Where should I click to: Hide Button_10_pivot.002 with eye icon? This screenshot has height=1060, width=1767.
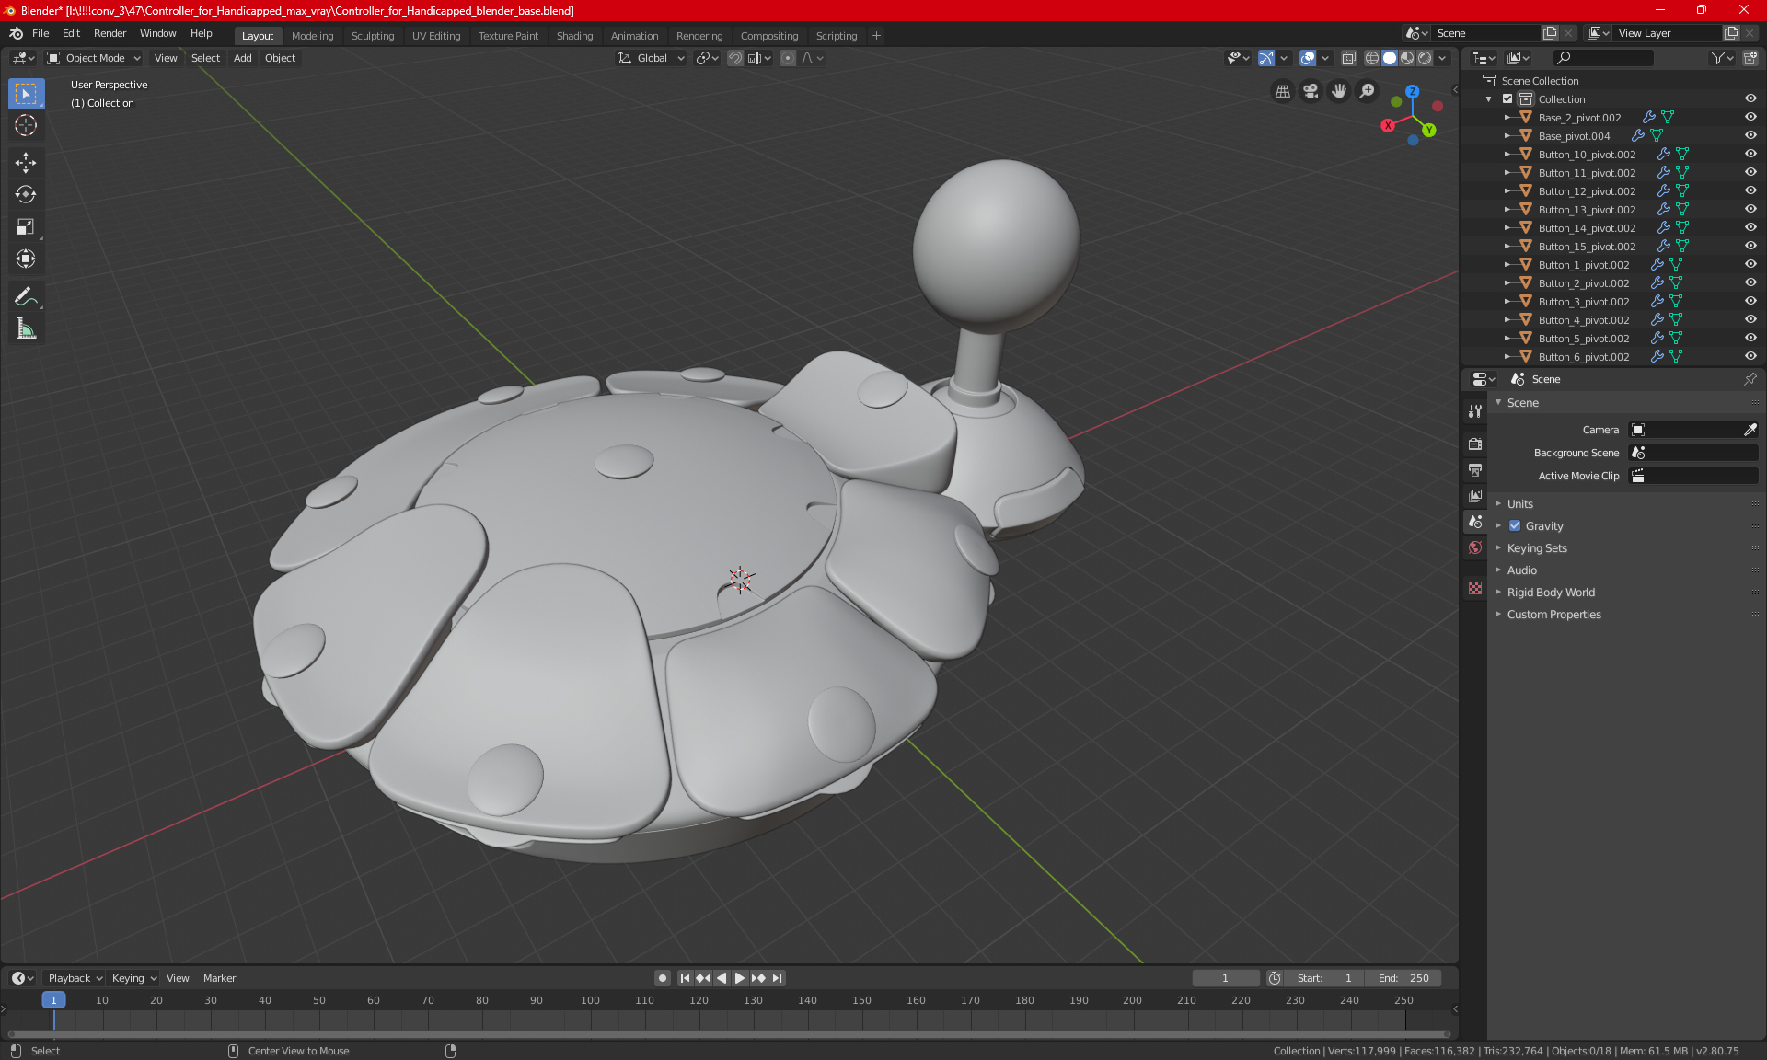(1750, 154)
